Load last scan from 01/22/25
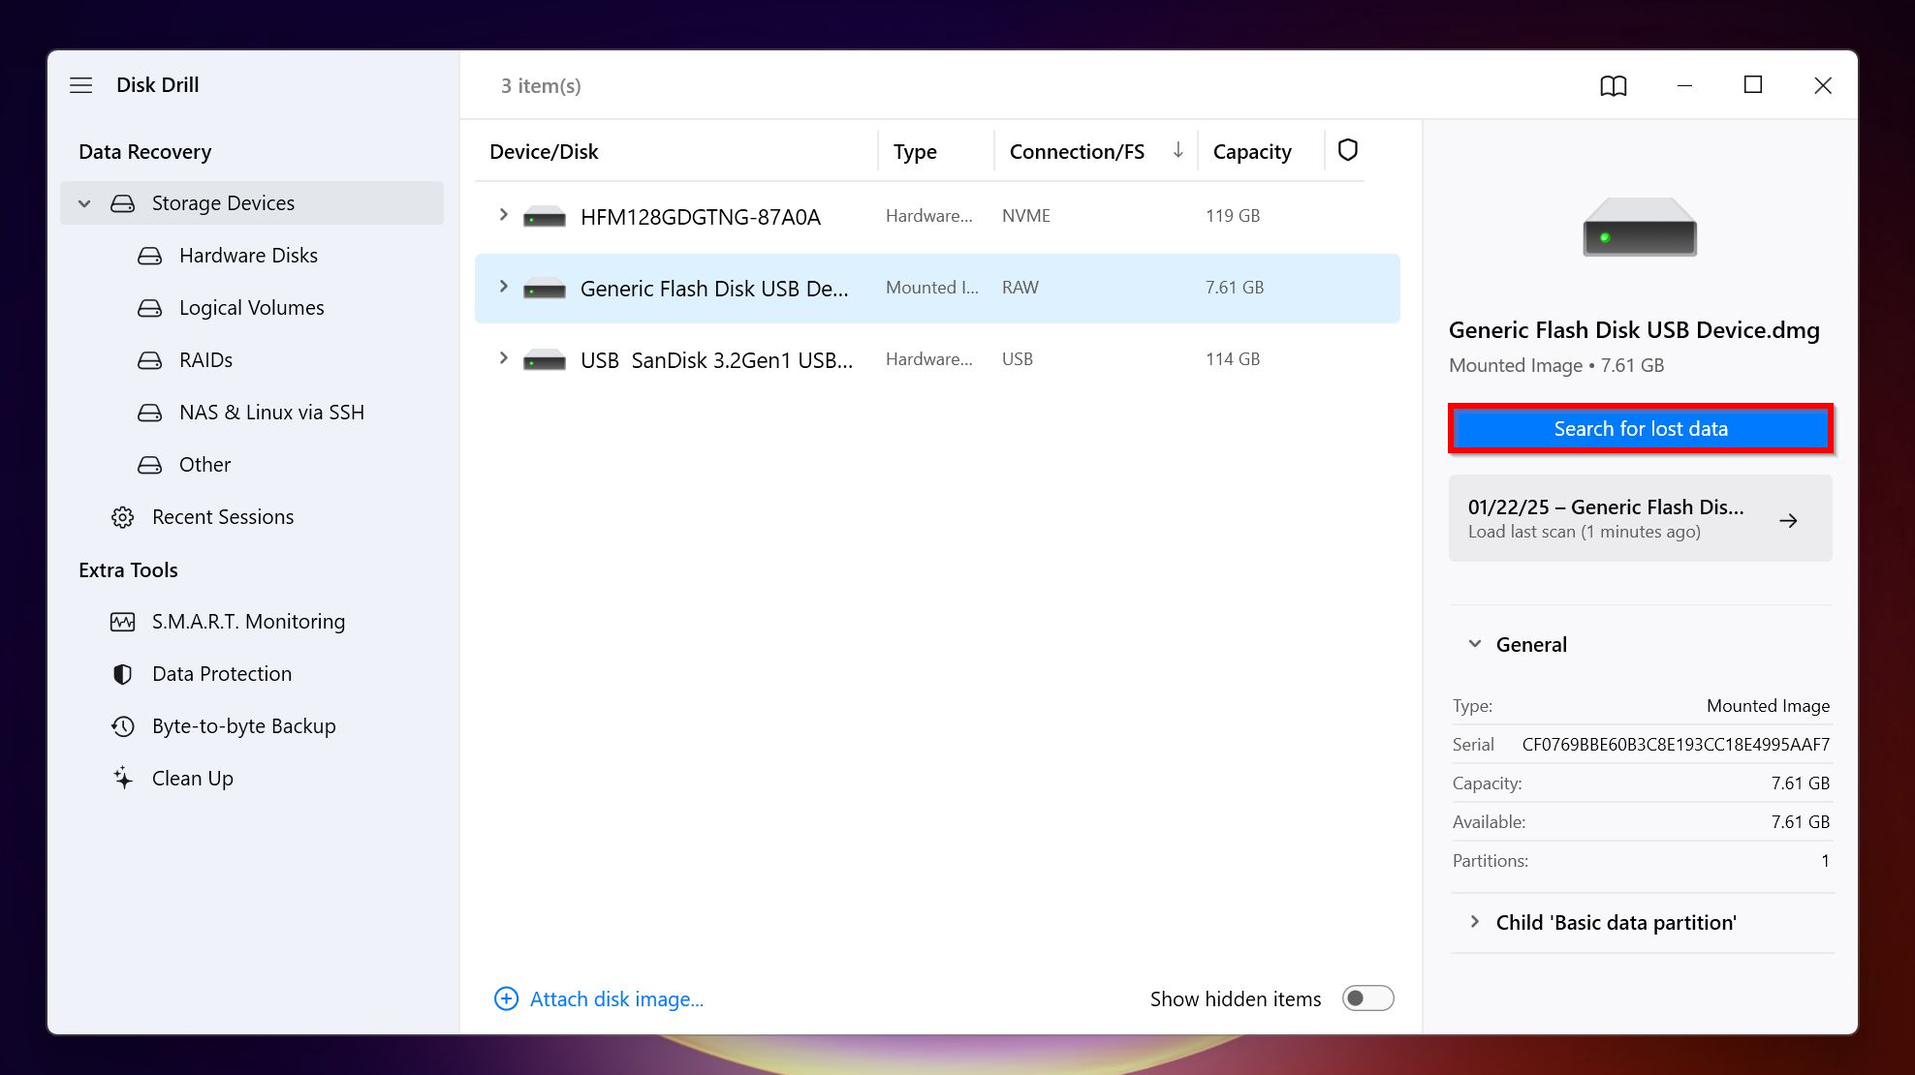Image resolution: width=1915 pixels, height=1075 pixels. click(x=1641, y=518)
